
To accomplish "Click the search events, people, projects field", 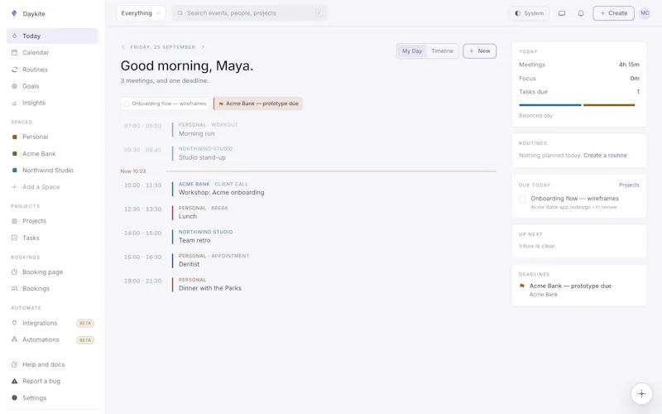I will click(250, 13).
